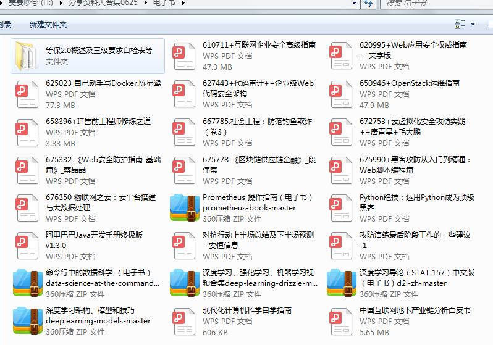Select ZIP icon of 命令行中的数据科学
This screenshot has height=345, width=493.
pyautogui.click(x=28, y=283)
